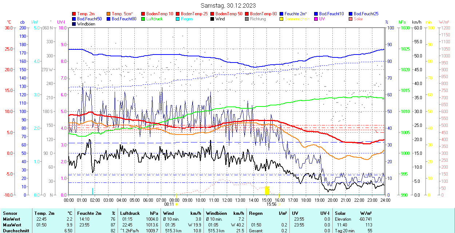Click the black Wind legend square
This screenshot has width=455, height=233.
[213, 19]
